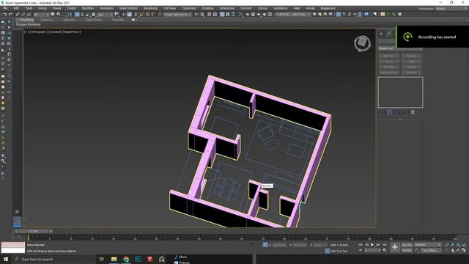Toggle Auto Key mode
This screenshot has height=264, width=469.
coord(407,244)
